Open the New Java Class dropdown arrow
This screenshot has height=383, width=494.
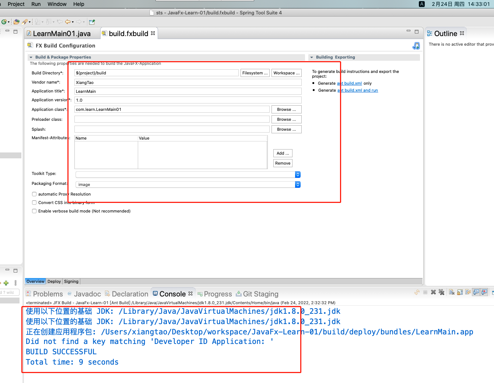pyautogui.click(x=8, y=22)
